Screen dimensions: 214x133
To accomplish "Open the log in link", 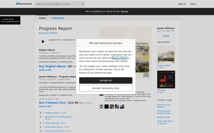I will [193, 4].
